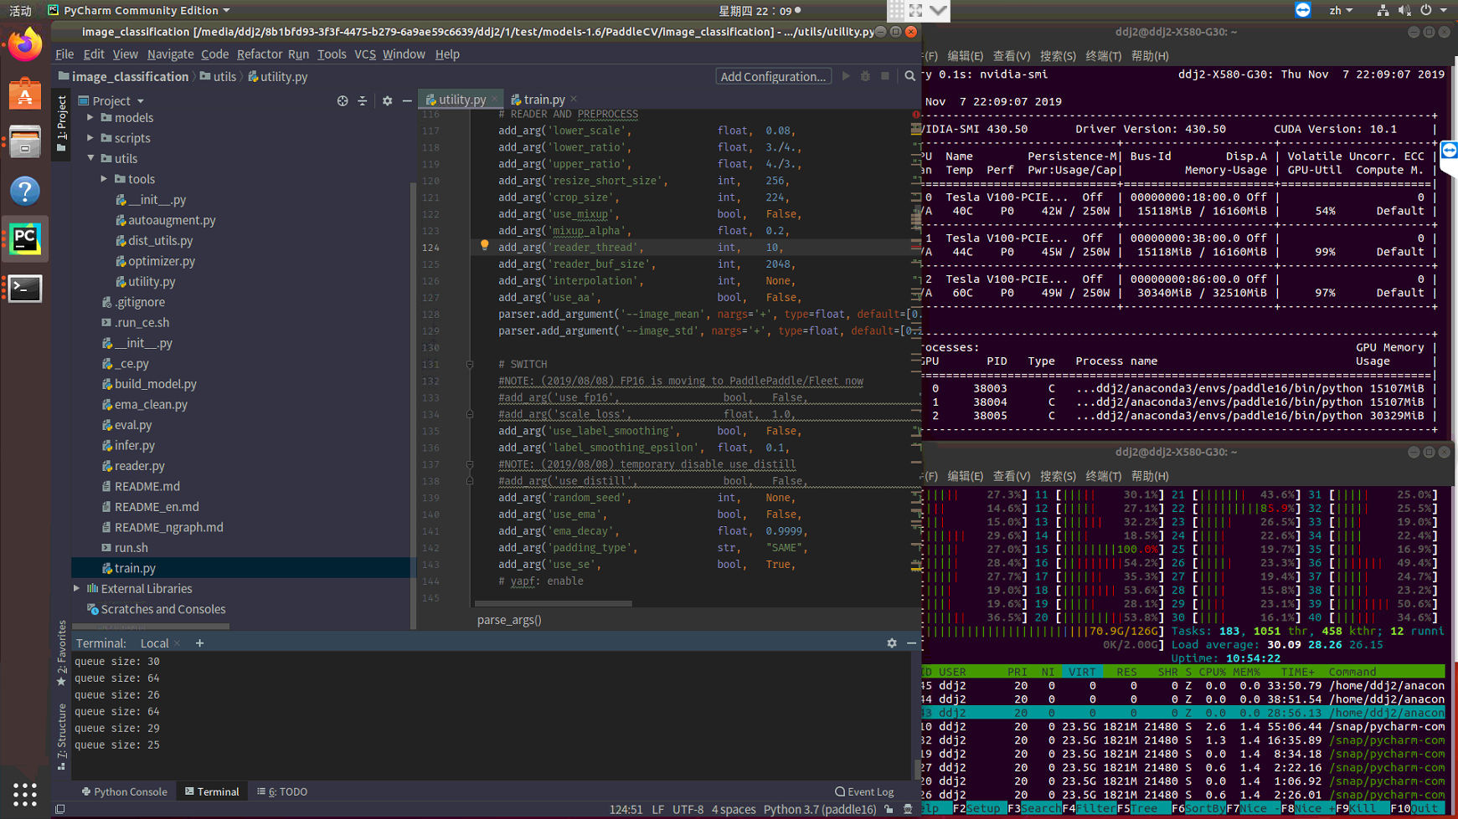
Task: Open PyCharm Community Edition app menu dropdown
Action: 138,10
